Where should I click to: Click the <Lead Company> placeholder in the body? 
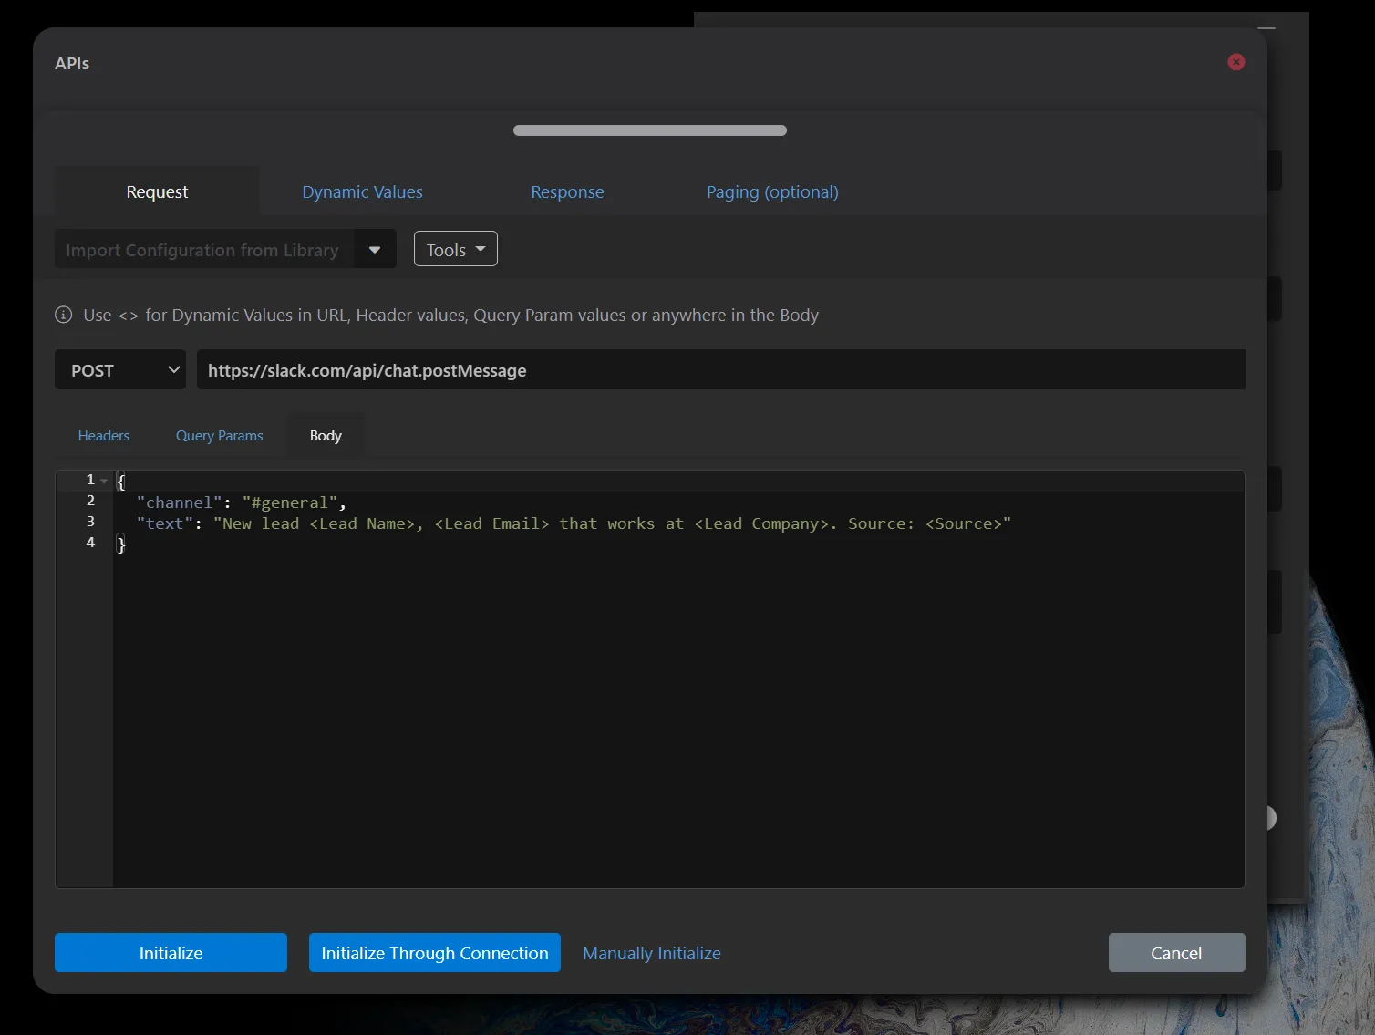pos(761,523)
